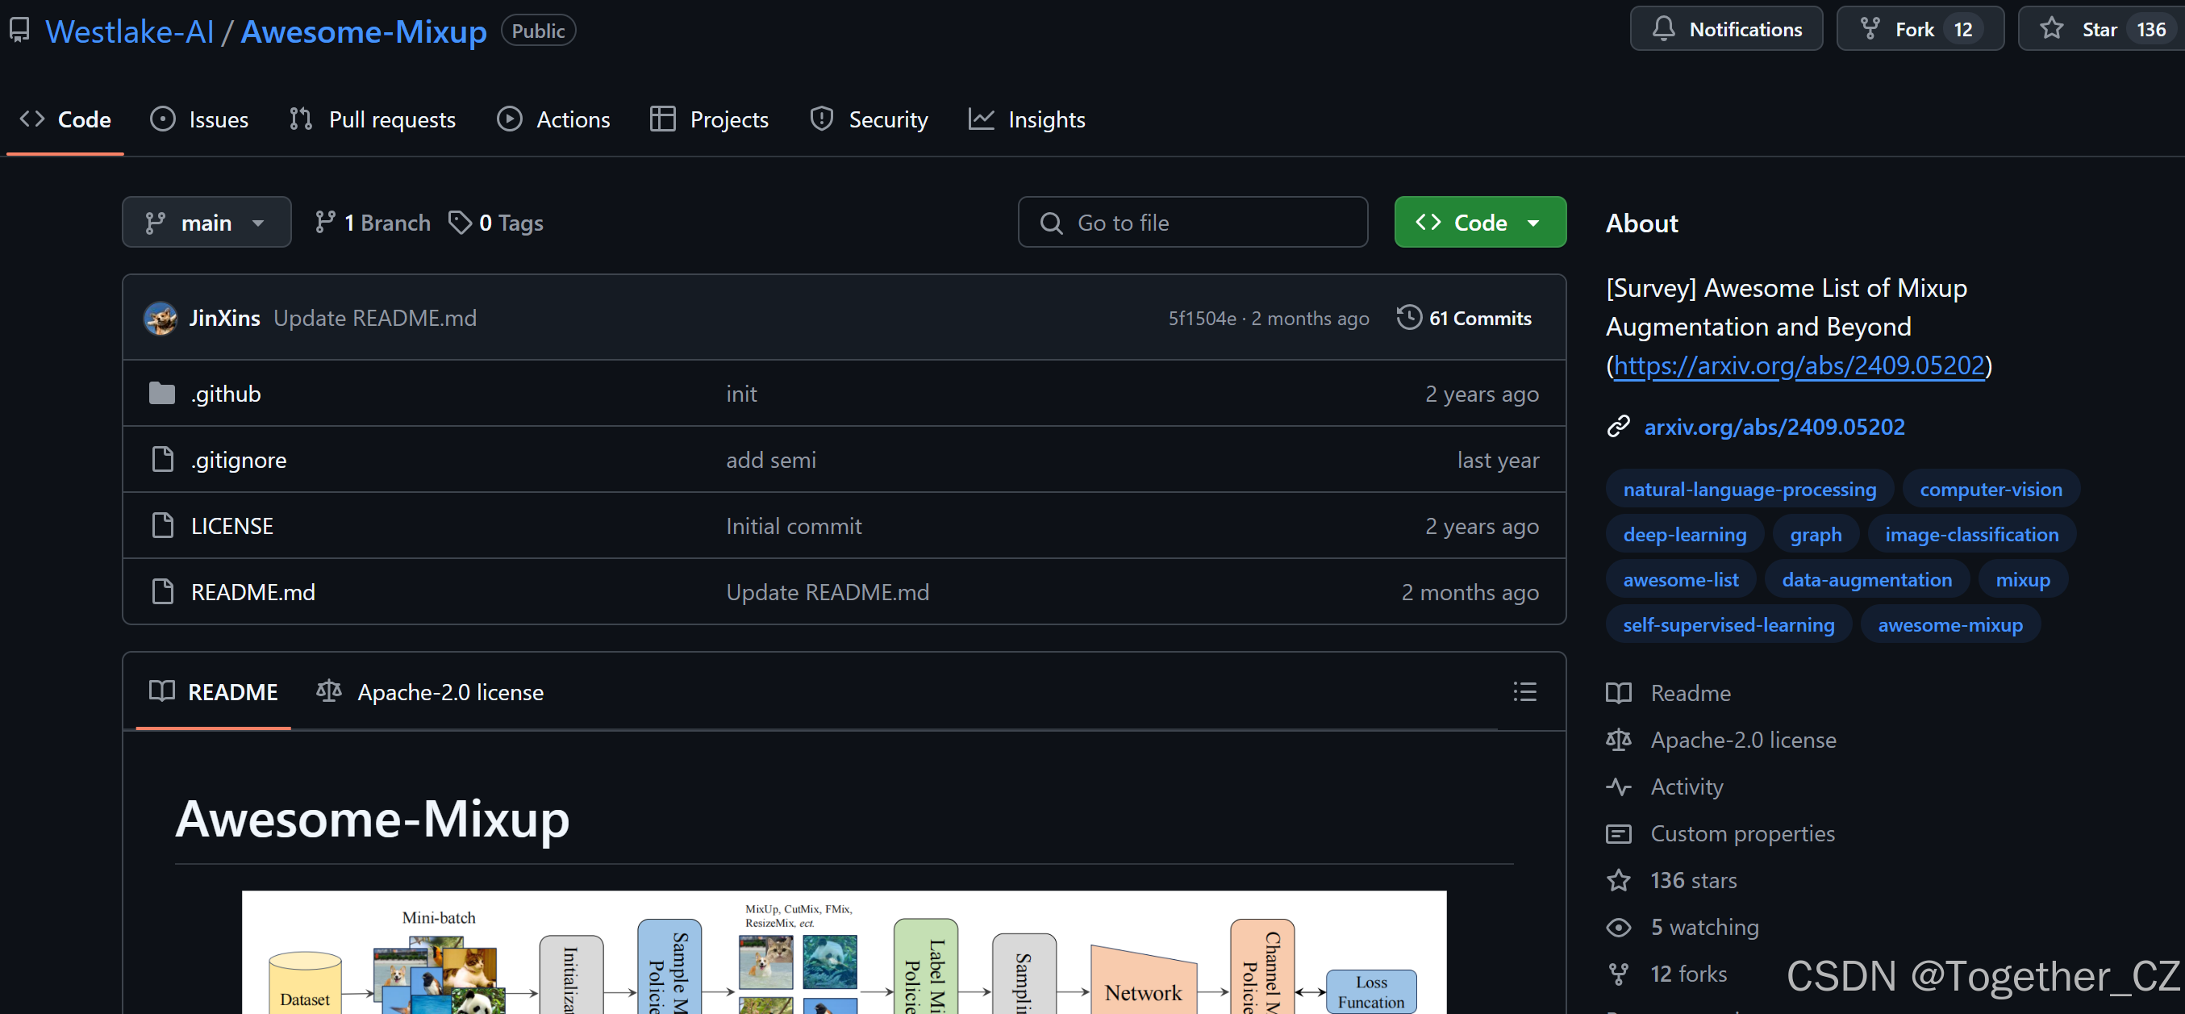
Task: View the 5 watching eye entry
Action: pos(1703,927)
